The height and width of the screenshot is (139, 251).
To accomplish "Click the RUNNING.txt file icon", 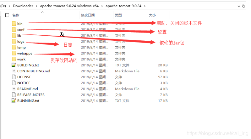I will (14, 101).
